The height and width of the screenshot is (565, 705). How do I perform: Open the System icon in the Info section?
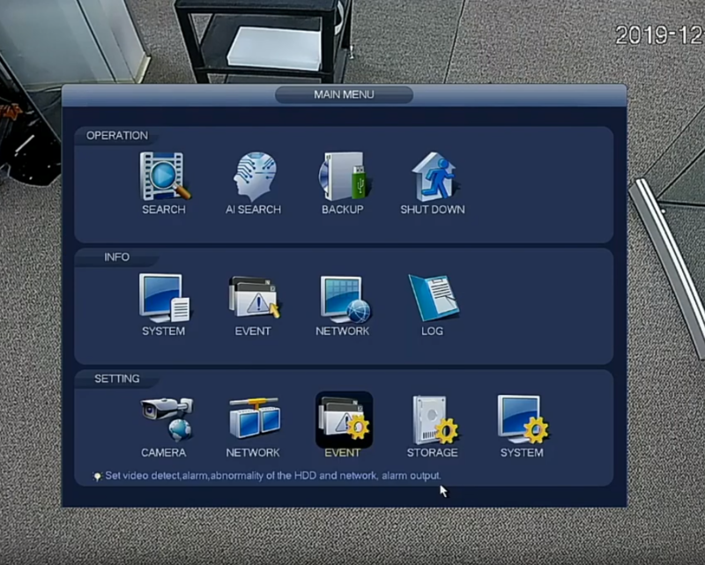coord(164,298)
